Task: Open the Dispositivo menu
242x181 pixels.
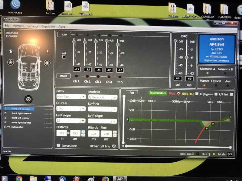Action: pos(48,26)
